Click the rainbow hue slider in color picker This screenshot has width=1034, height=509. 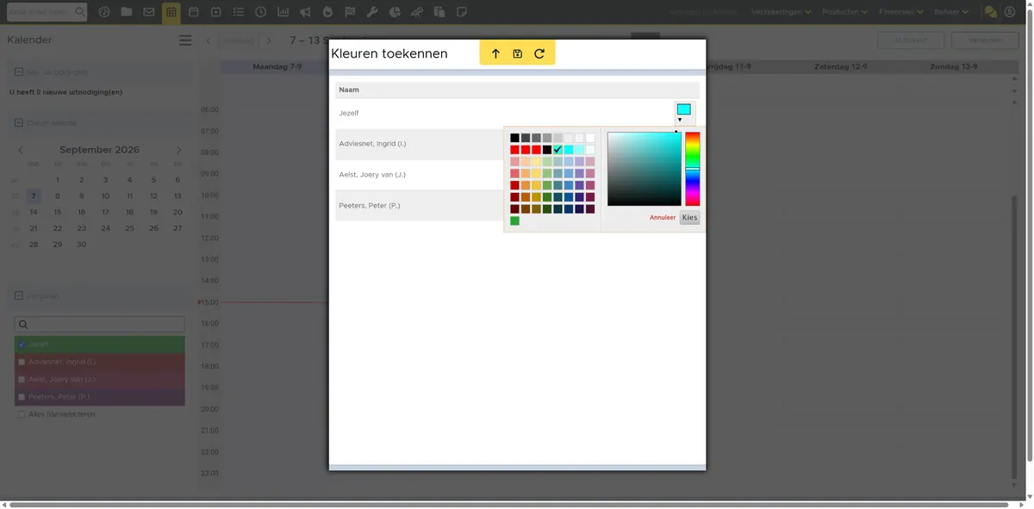coord(693,169)
